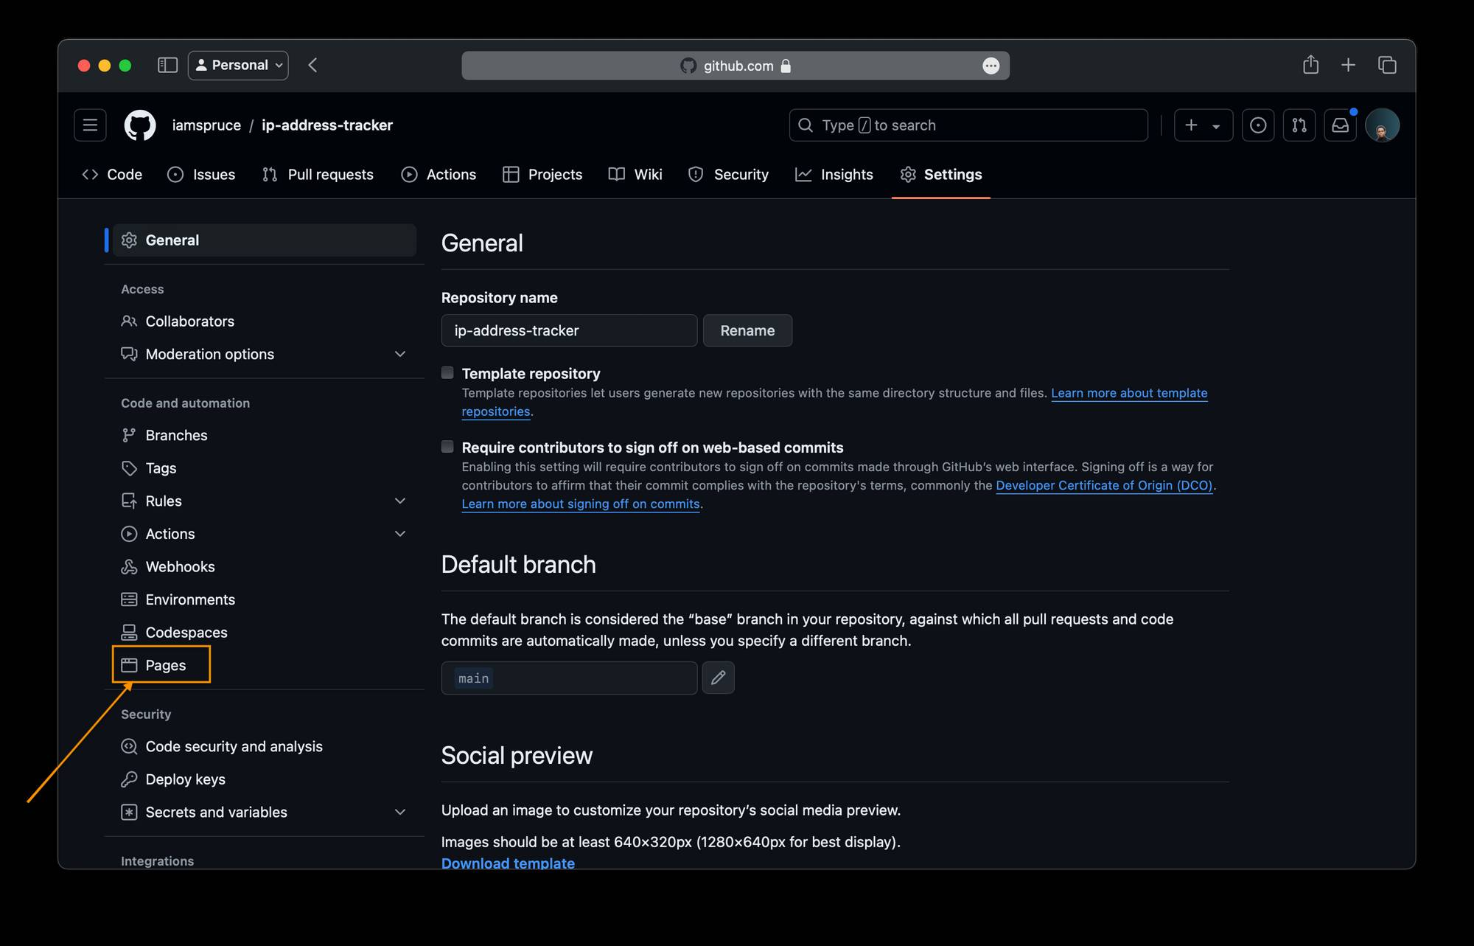Check Require contributors to sign off
The width and height of the screenshot is (1474, 946).
pos(447,446)
